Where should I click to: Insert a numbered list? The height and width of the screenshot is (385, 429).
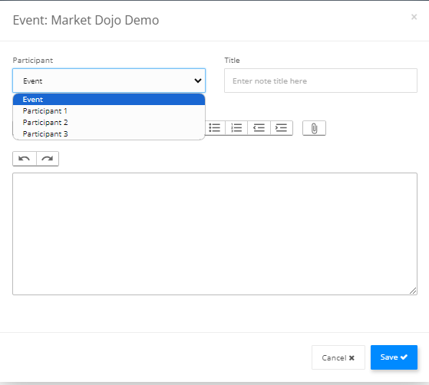tap(236, 128)
